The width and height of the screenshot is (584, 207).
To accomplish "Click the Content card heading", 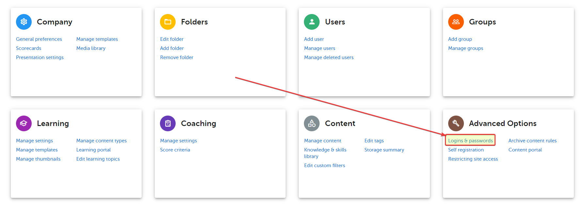I will tap(340, 123).
